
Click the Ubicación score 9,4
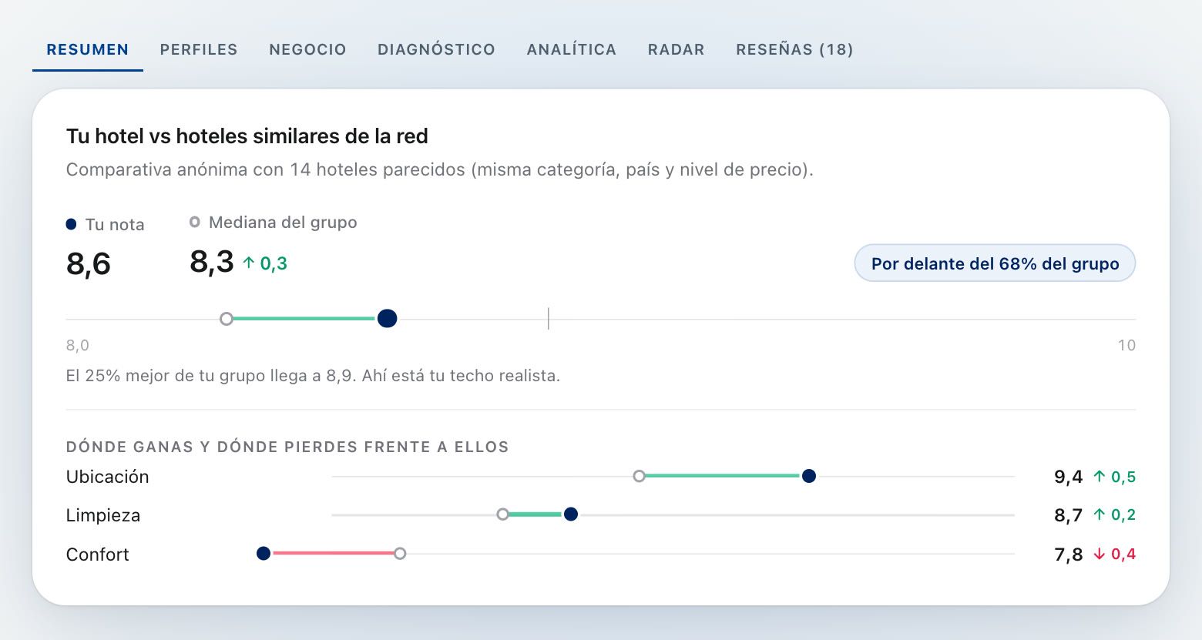pyautogui.click(x=1069, y=477)
